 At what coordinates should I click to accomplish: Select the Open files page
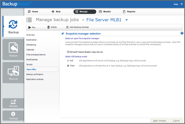tap(42, 69)
